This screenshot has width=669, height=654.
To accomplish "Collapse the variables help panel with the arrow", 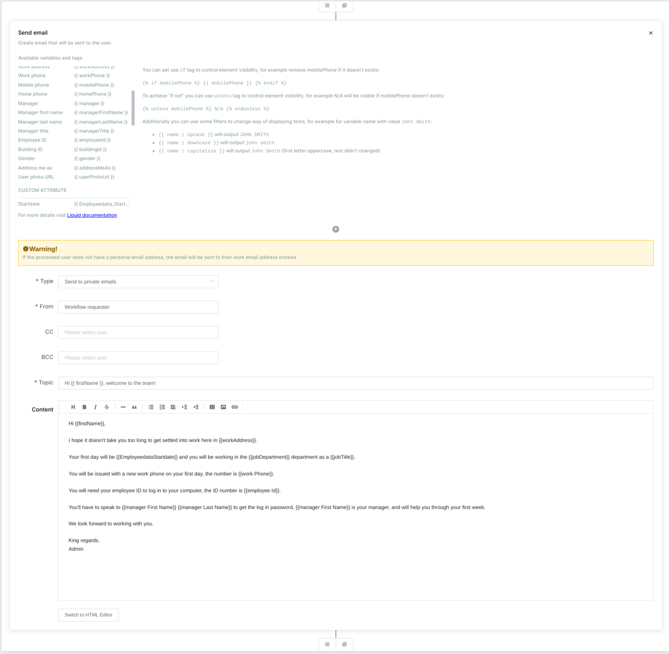I will point(336,229).
